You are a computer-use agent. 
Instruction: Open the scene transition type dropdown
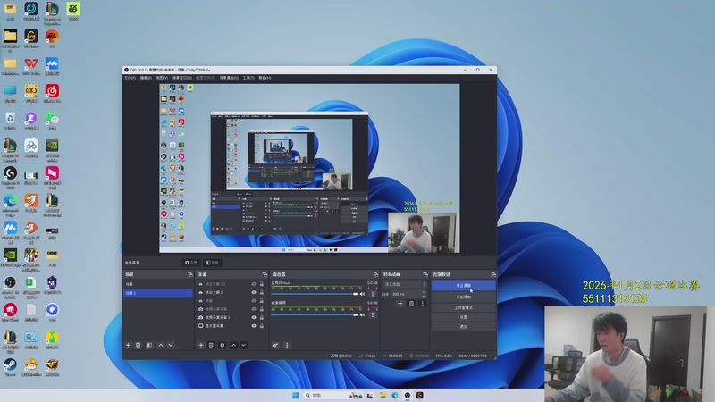point(402,284)
